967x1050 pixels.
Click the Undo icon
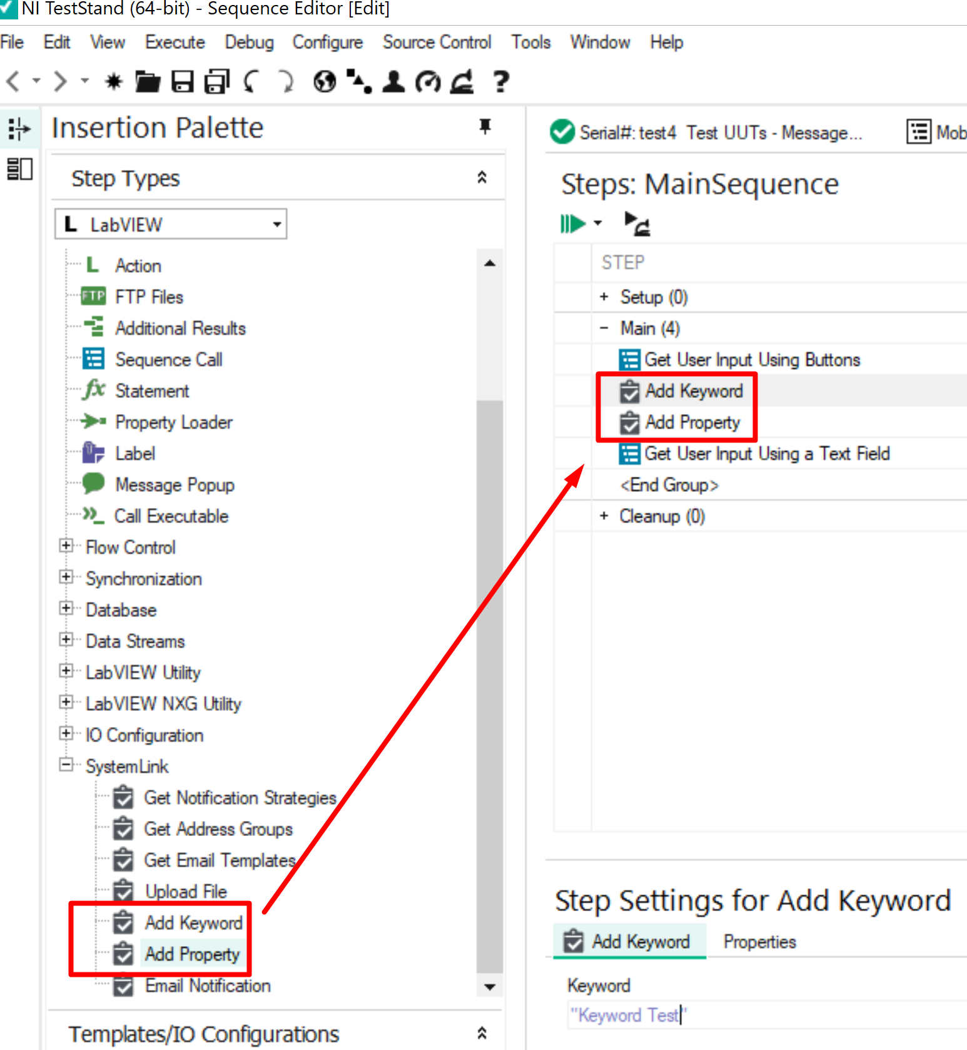[x=251, y=81]
